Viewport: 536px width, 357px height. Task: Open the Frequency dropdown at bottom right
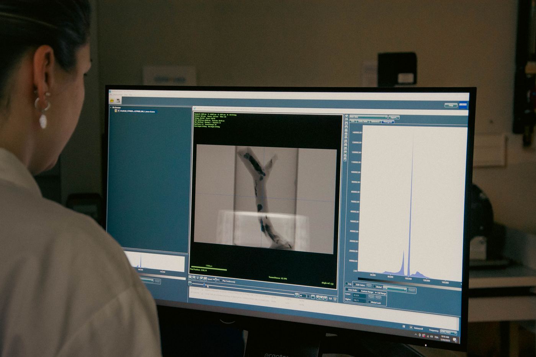[448, 333]
